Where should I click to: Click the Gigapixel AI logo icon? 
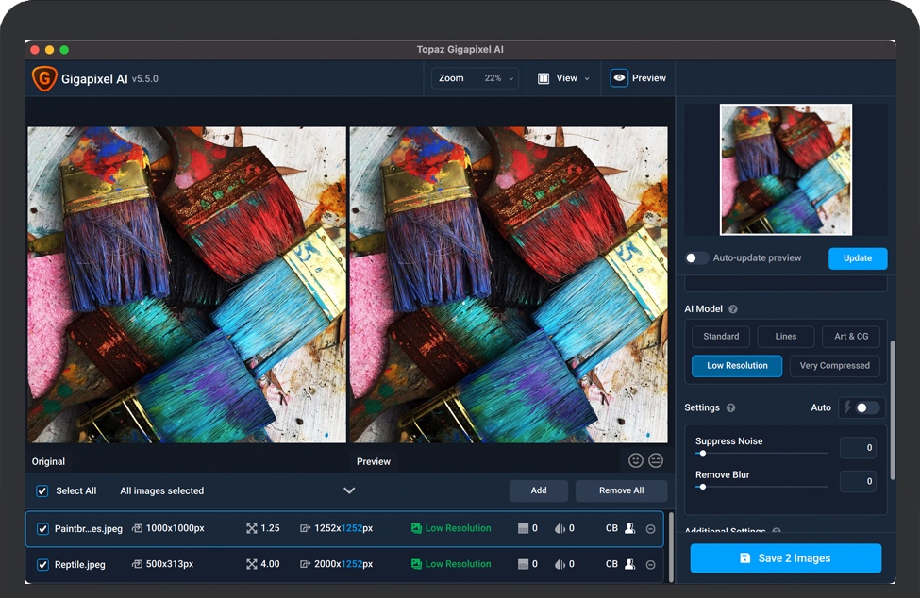coord(44,78)
